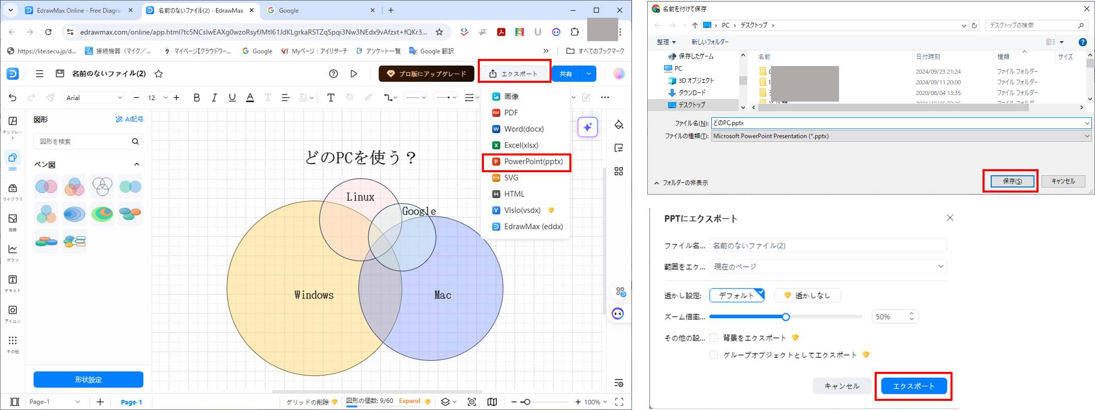The height and width of the screenshot is (410, 1095).
Task: Open the Other sidebar panel
Action: pyautogui.click(x=13, y=344)
